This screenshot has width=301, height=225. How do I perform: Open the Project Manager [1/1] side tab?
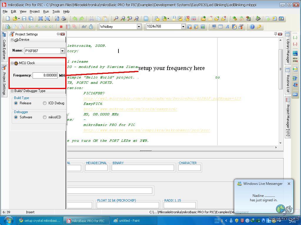[287, 117]
